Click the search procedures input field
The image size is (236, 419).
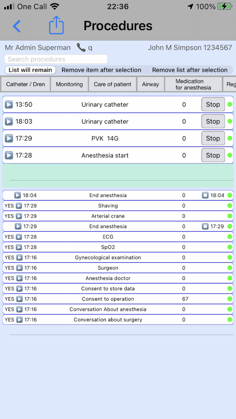(56, 59)
